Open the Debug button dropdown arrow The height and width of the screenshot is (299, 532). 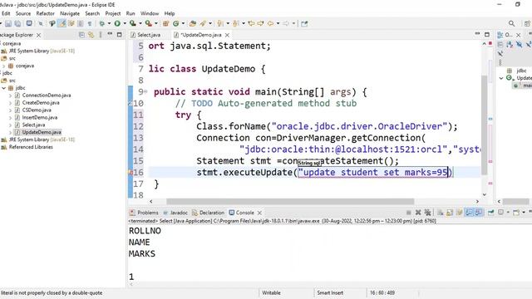(109, 23)
